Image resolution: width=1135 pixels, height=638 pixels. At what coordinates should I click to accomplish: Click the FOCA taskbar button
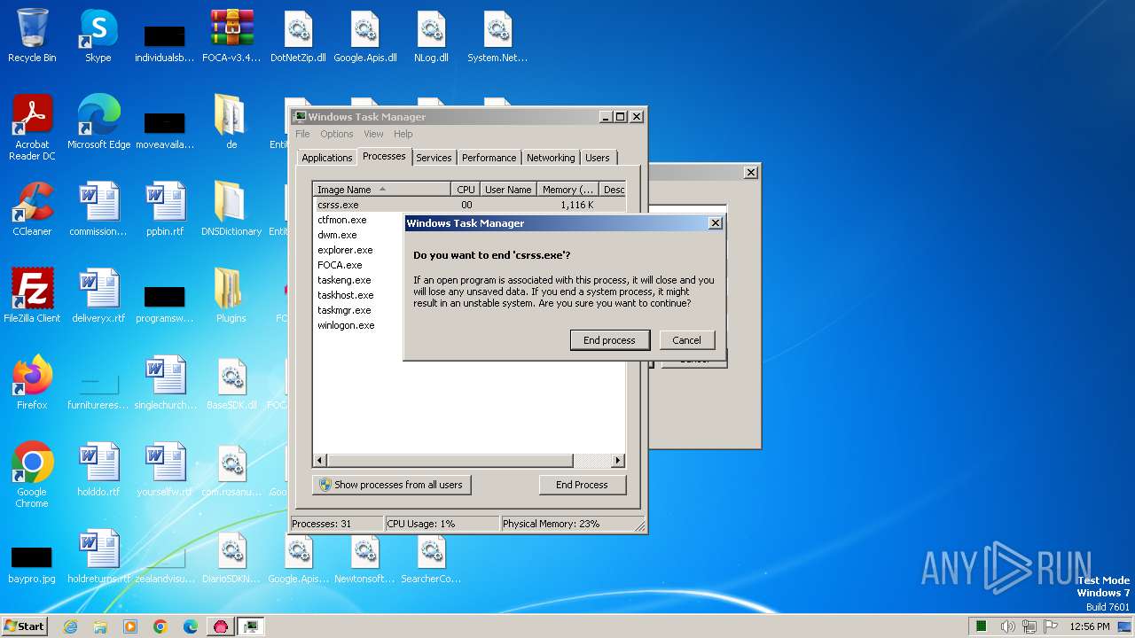tap(221, 626)
